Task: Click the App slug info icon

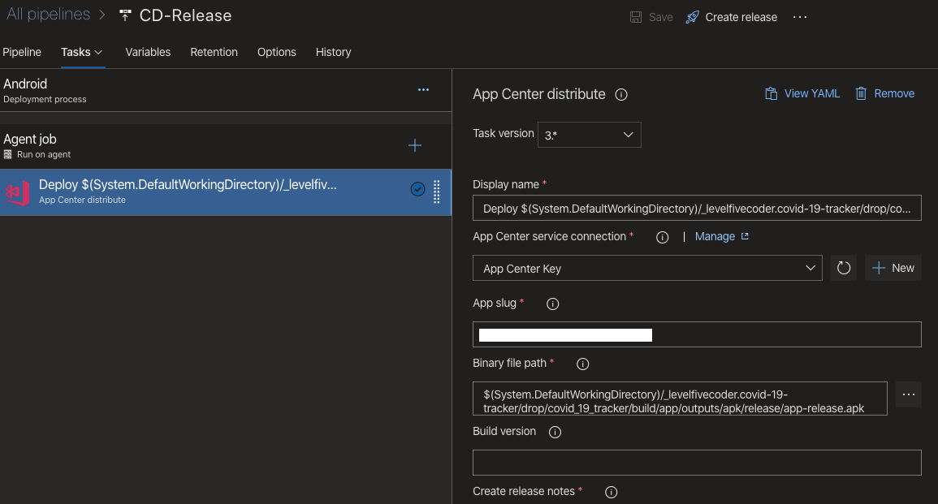Action: point(553,304)
